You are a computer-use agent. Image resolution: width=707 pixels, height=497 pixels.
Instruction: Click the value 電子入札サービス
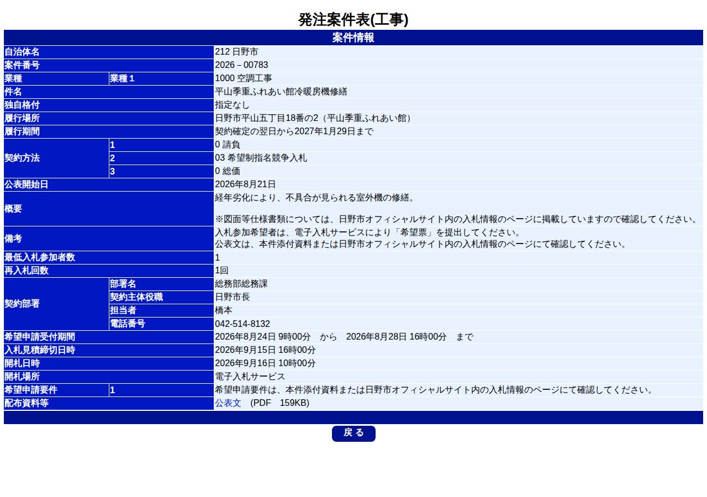pyautogui.click(x=250, y=377)
